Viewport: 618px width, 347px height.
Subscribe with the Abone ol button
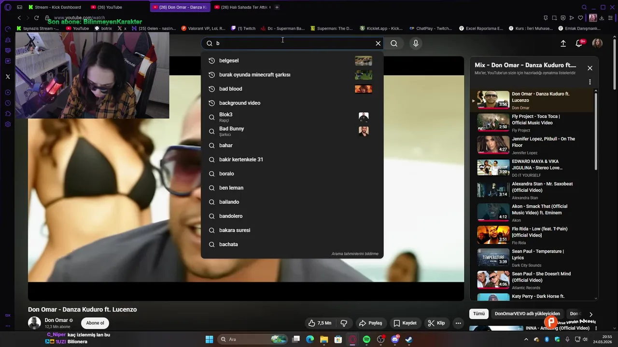pos(95,323)
